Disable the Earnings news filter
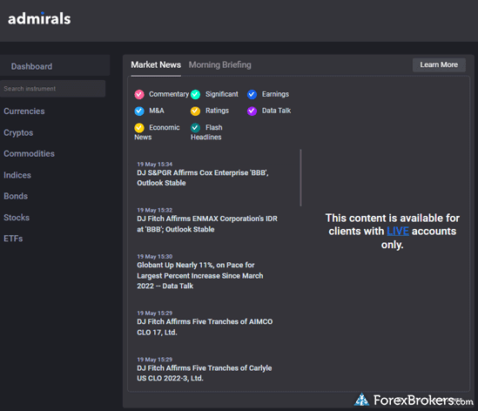Image resolution: width=478 pixels, height=411 pixels. 252,95
